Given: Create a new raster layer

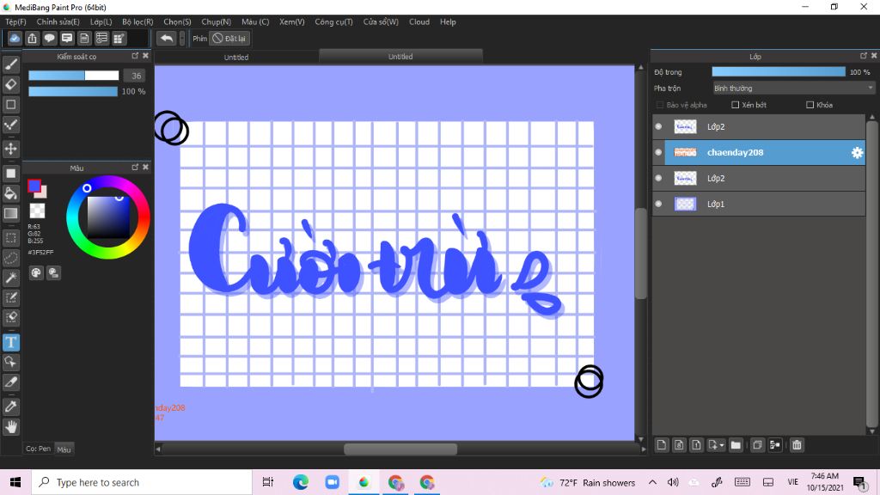Looking at the screenshot, I should 662,445.
